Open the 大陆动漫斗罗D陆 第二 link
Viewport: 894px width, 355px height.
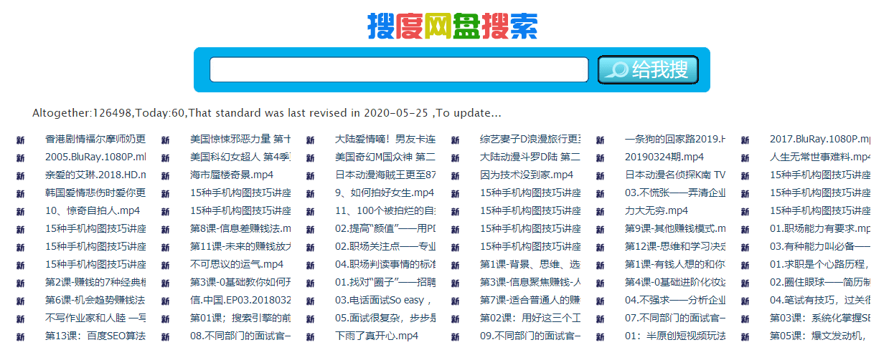point(530,157)
